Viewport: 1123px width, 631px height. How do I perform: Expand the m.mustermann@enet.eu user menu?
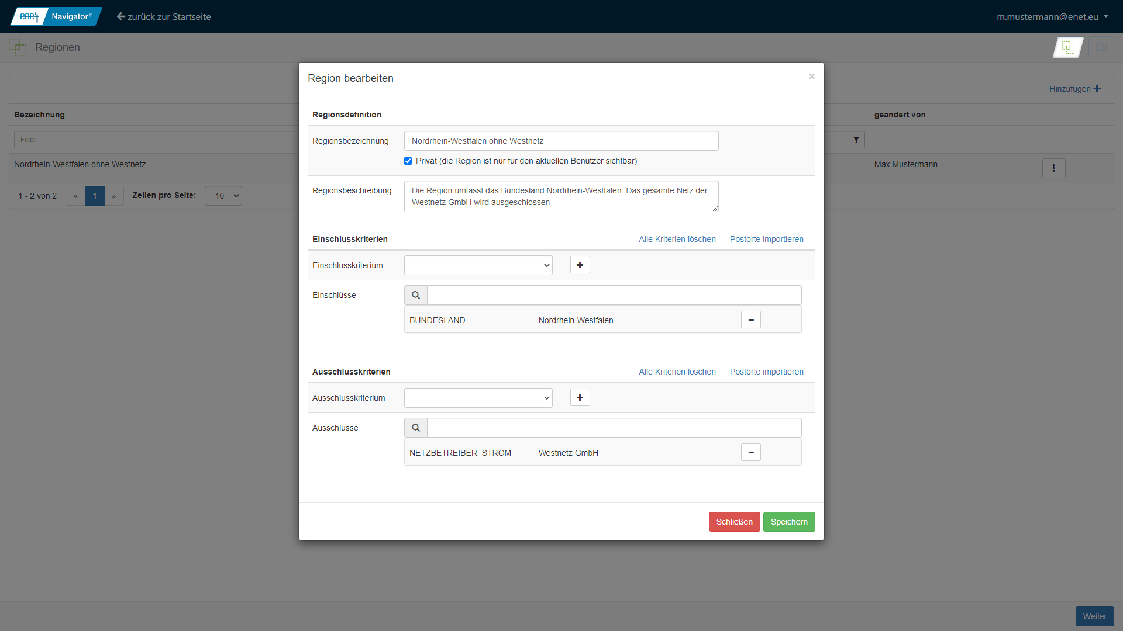point(1052,16)
